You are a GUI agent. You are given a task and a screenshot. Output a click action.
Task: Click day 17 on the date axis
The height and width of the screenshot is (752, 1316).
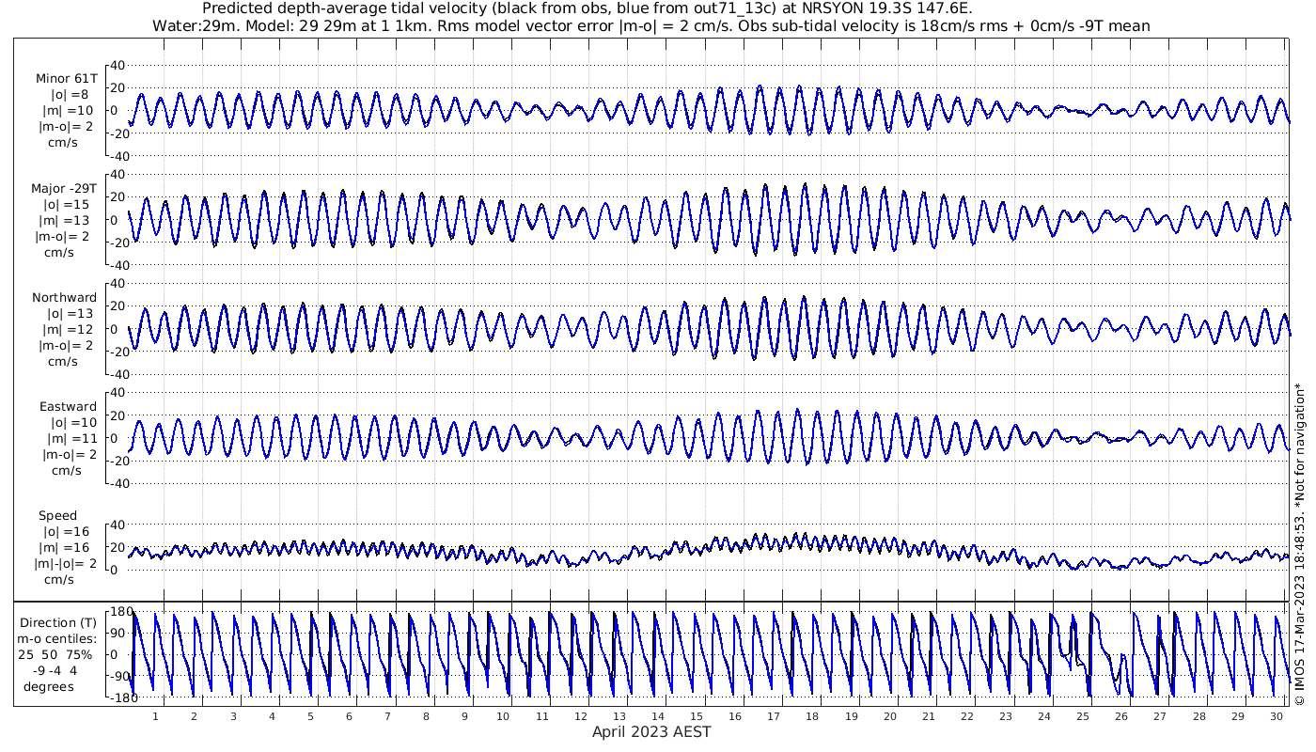(774, 716)
